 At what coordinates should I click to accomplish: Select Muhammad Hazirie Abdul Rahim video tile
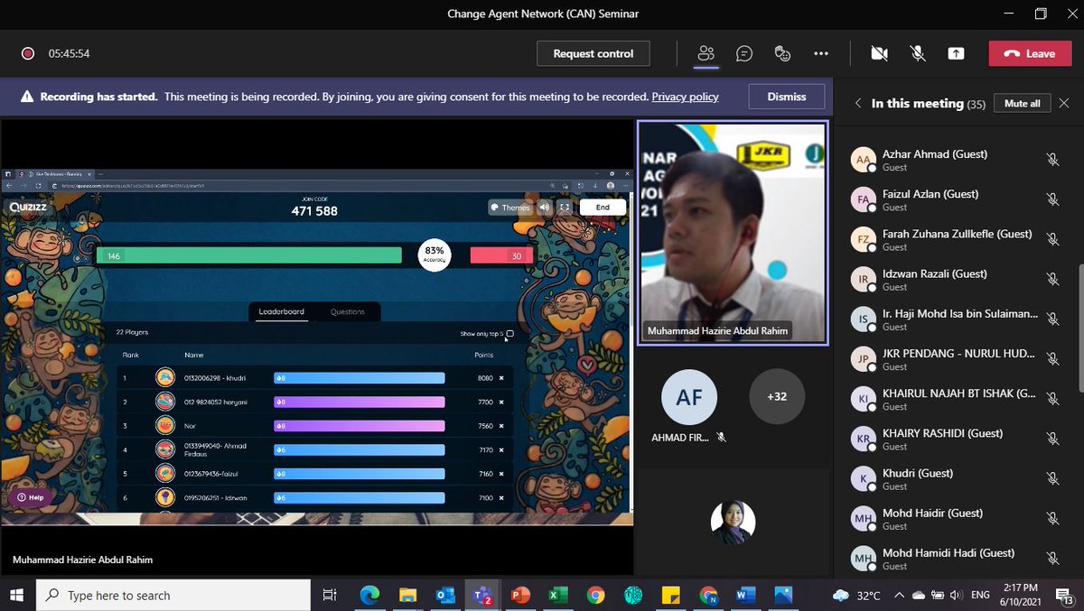pos(733,232)
